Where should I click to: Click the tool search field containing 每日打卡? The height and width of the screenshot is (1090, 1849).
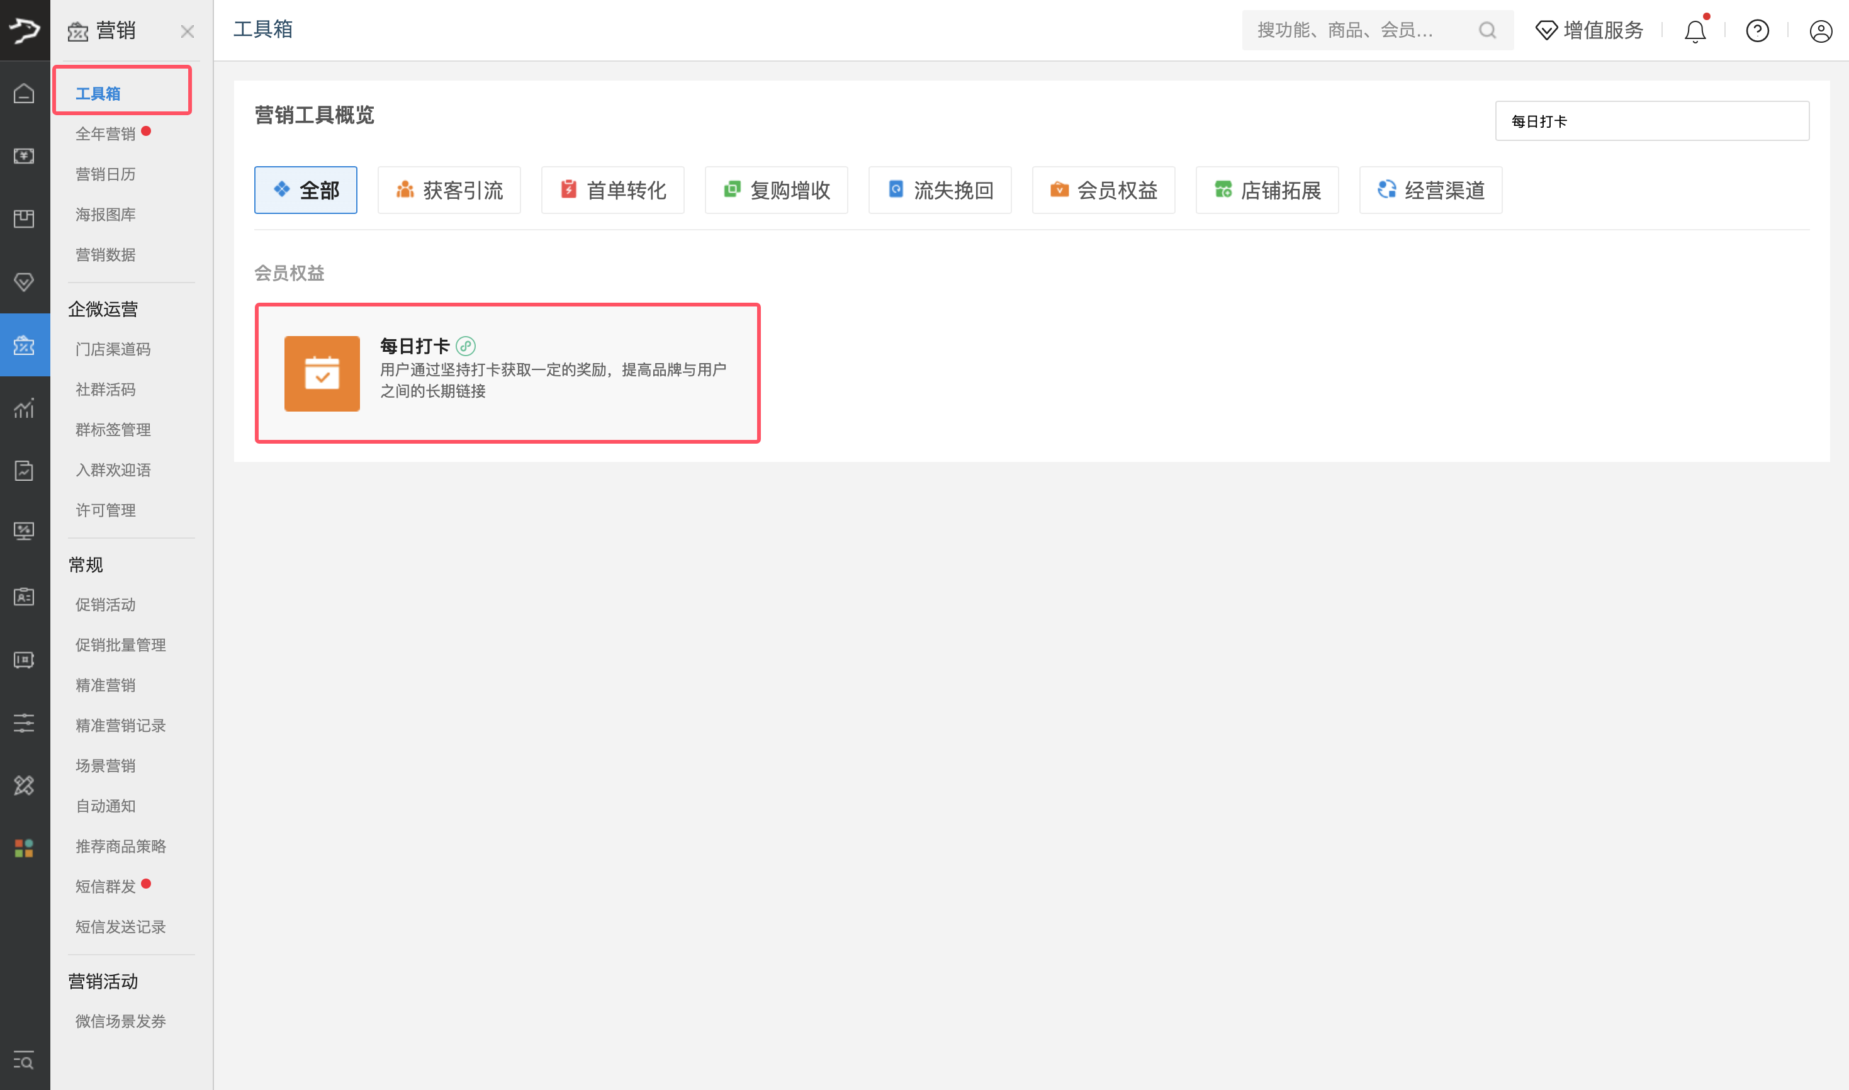(x=1651, y=121)
